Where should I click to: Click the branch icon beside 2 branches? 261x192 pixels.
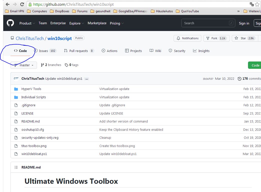42,65
